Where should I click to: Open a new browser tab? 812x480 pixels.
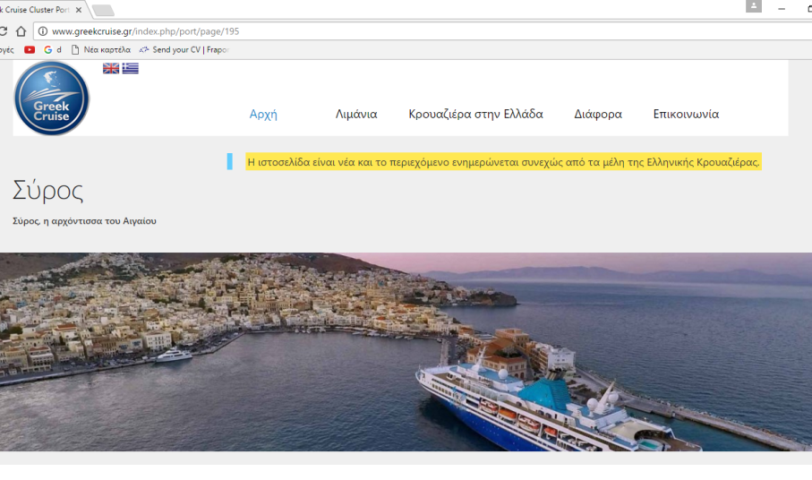tap(103, 10)
